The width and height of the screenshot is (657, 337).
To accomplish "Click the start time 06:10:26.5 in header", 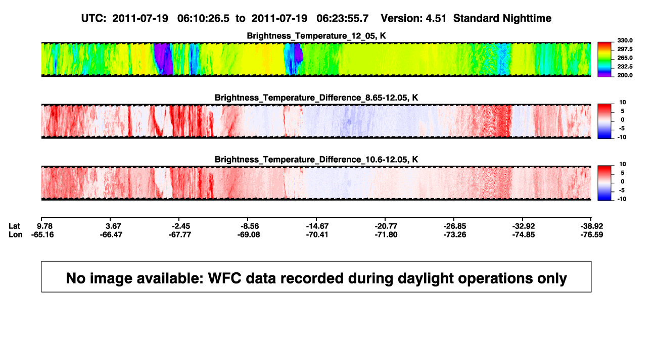I will point(204,18).
